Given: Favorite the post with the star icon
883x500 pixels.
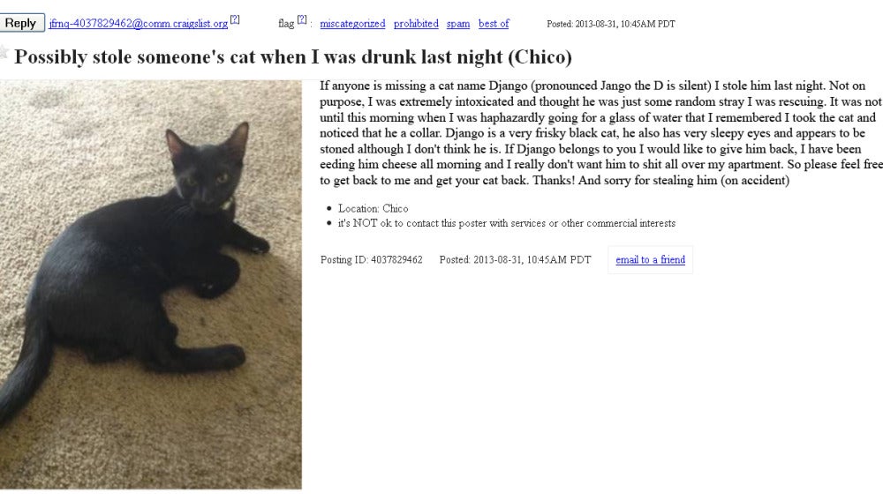Looking at the screenshot, I should coord(4,52).
